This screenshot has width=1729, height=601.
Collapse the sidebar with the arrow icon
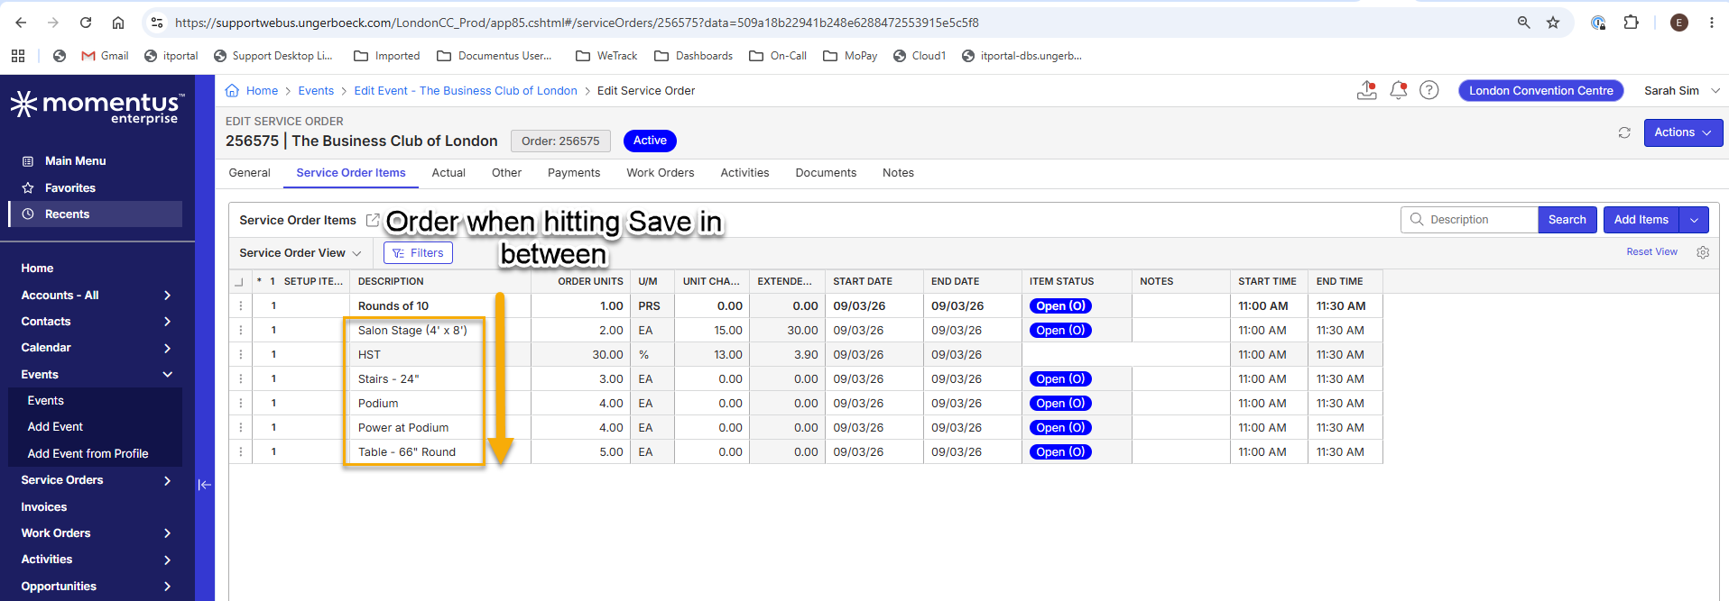205,485
